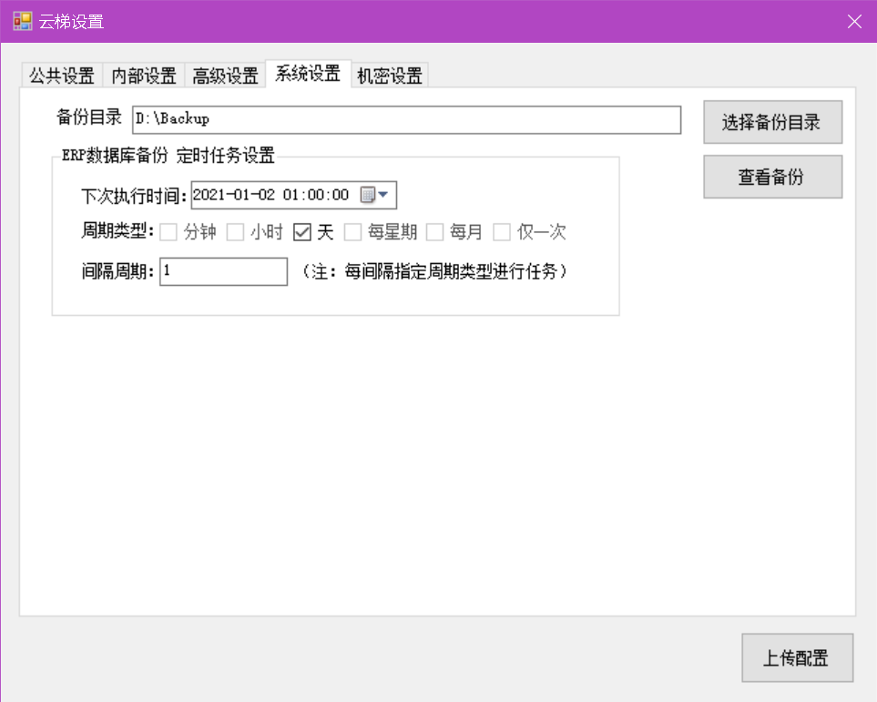Open the 内部设置 tab
Image resolution: width=877 pixels, height=702 pixels.
(x=144, y=76)
